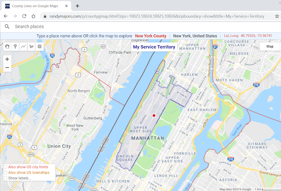View site security lock info
This screenshot has width=281, height=191.
[x=45, y=16]
